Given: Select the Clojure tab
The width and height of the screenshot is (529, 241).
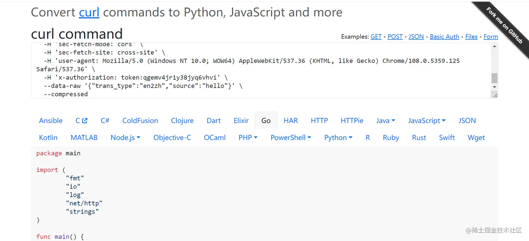Looking at the screenshot, I should (x=182, y=121).
